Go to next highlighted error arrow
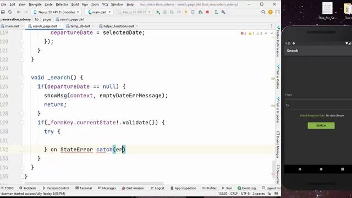The width and height of the screenshot is (352, 198). click(x=272, y=33)
